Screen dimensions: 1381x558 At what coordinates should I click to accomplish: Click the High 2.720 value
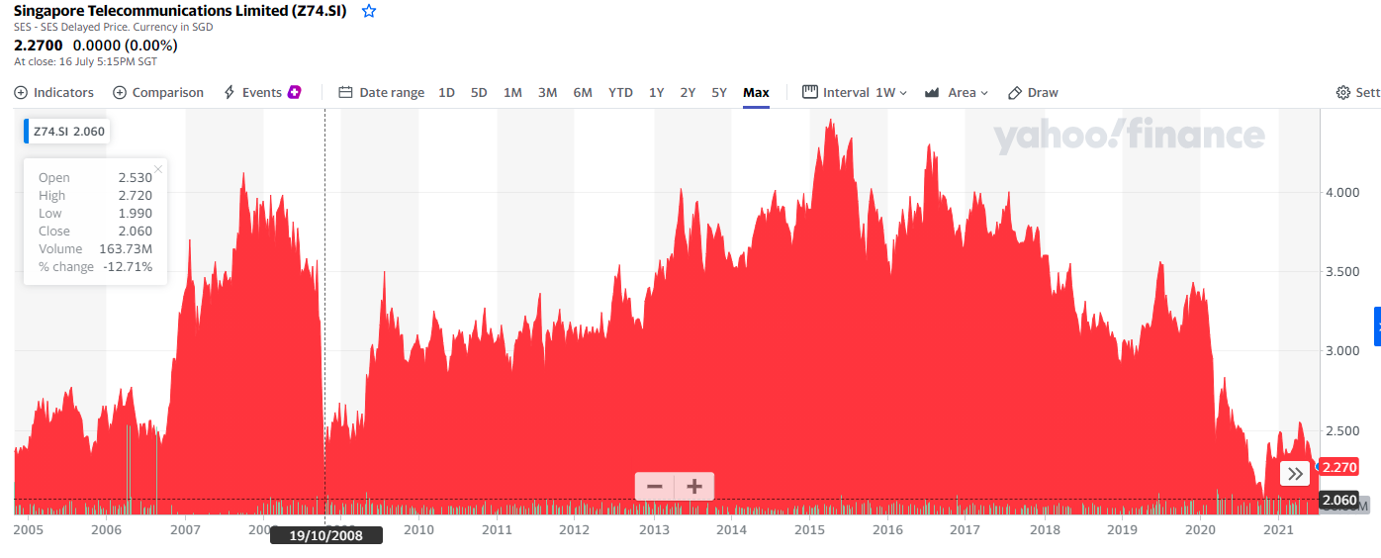[136, 196]
